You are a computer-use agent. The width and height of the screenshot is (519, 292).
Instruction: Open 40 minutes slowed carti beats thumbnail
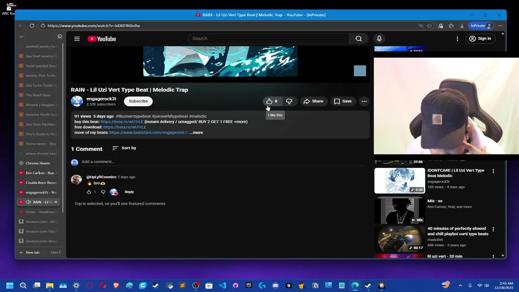pos(399,239)
